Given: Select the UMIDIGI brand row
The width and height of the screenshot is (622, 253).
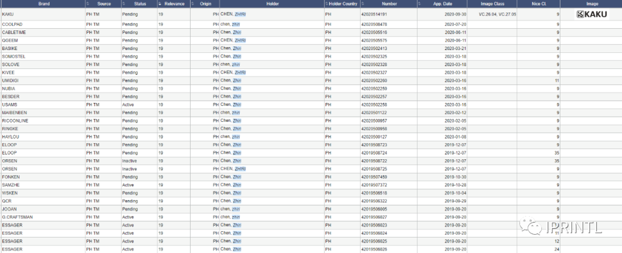Looking at the screenshot, I should [x=311, y=80].
